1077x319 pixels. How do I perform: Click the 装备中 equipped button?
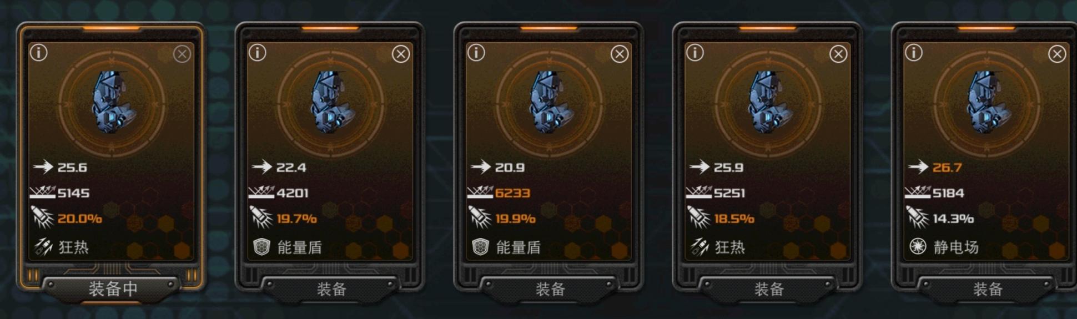click(112, 288)
